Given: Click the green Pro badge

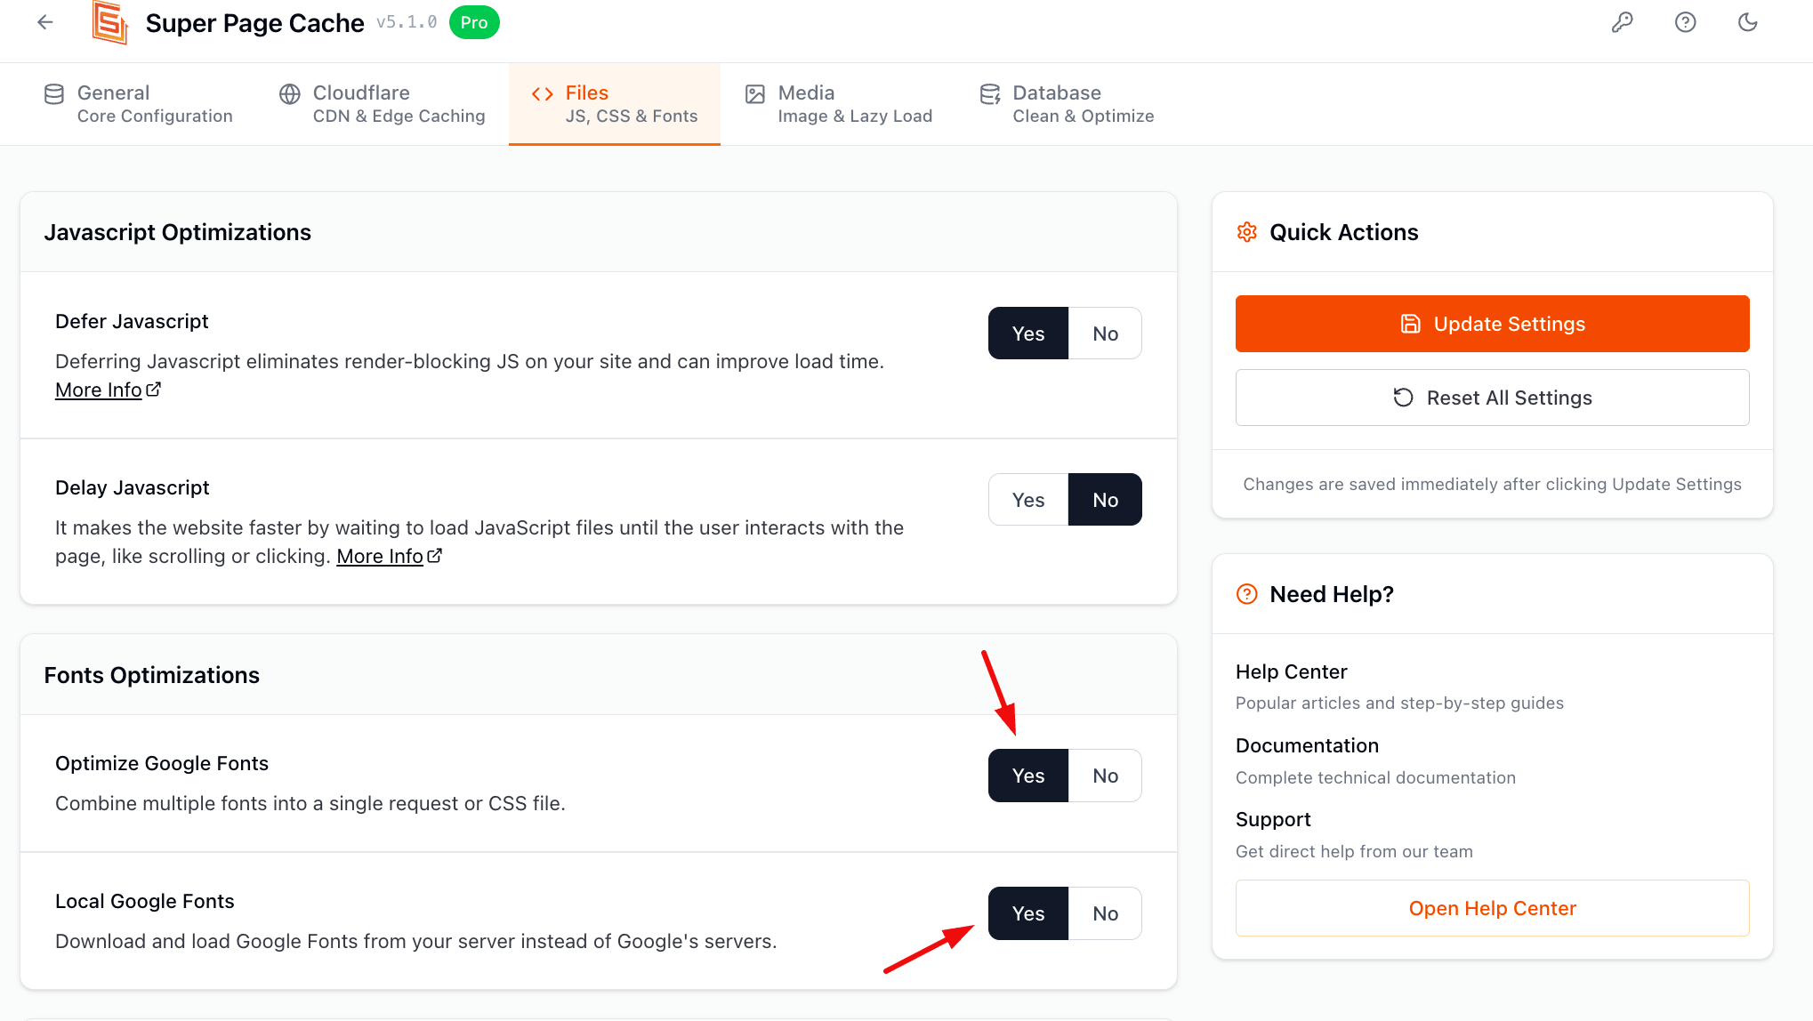Looking at the screenshot, I should point(474,22).
